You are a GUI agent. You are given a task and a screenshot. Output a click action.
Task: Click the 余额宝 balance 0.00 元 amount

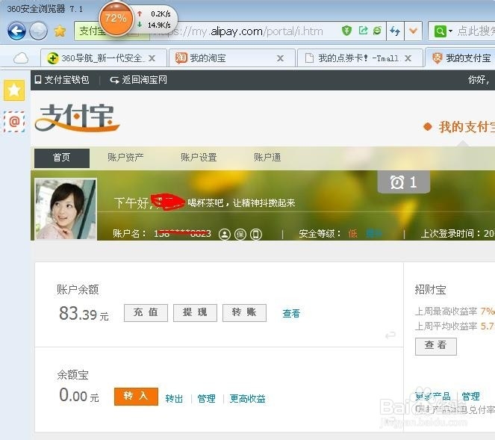pyautogui.click(x=79, y=395)
